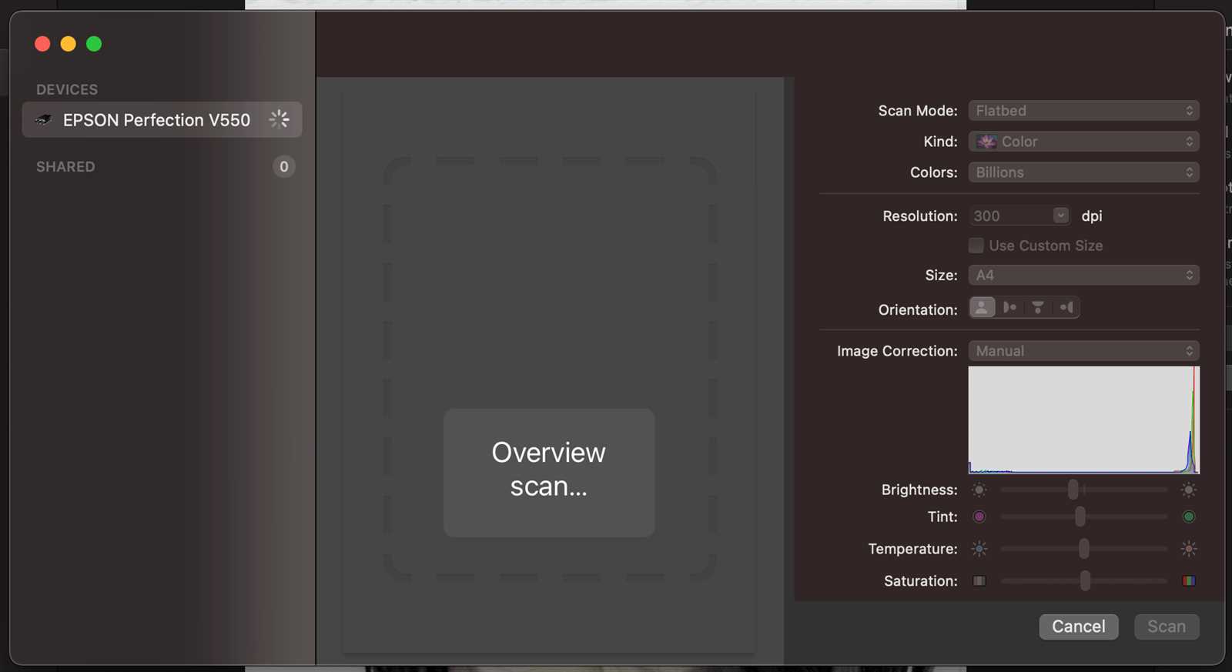Select portrait upright orientation icon

click(982, 308)
